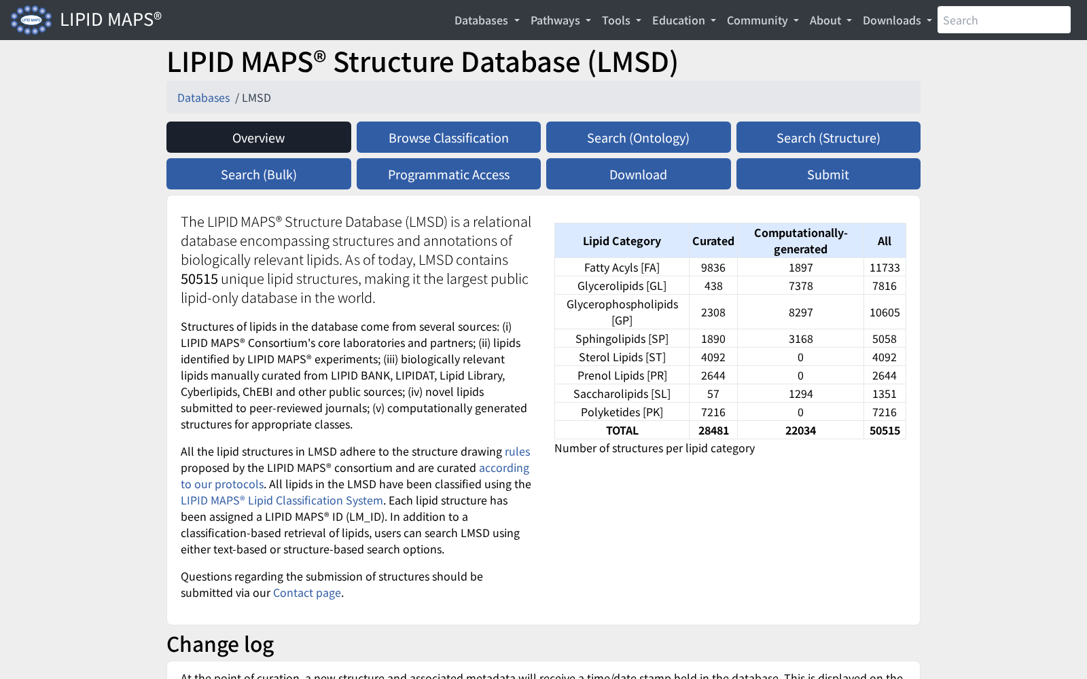Image resolution: width=1087 pixels, height=679 pixels.
Task: Go to the Databases breadcrumb link
Action: 203,98
